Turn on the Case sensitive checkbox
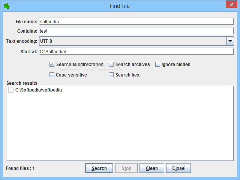Screen dimensions: 240x180 52,75
